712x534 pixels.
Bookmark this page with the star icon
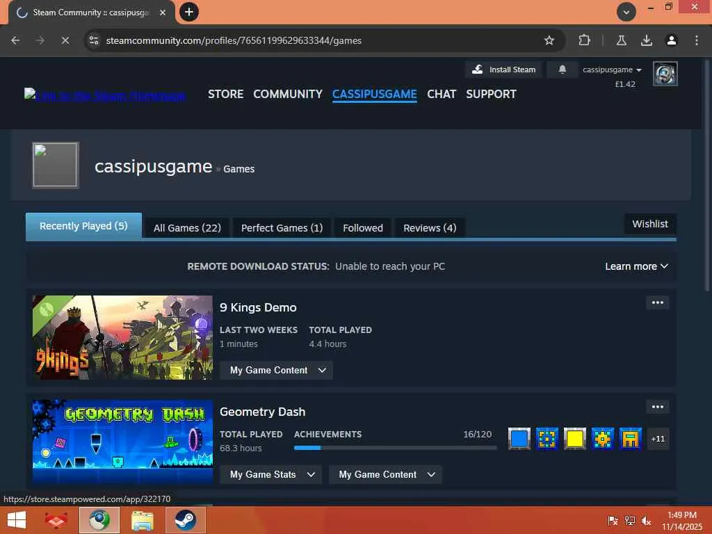pyautogui.click(x=549, y=40)
